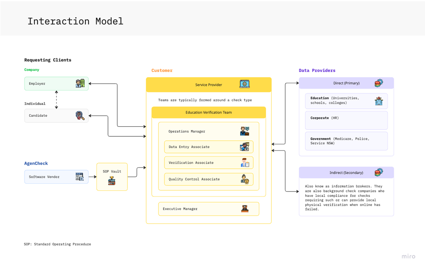Select the Government (Medicare, Police) card

click(347, 141)
